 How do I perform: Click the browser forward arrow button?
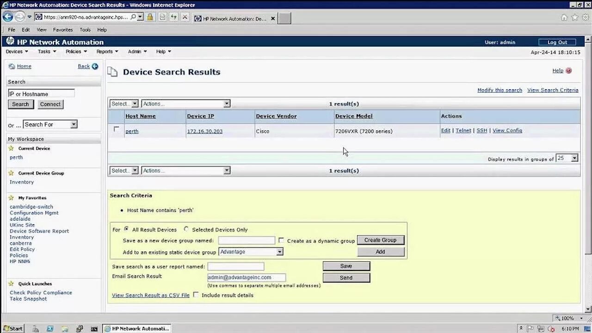point(19,17)
